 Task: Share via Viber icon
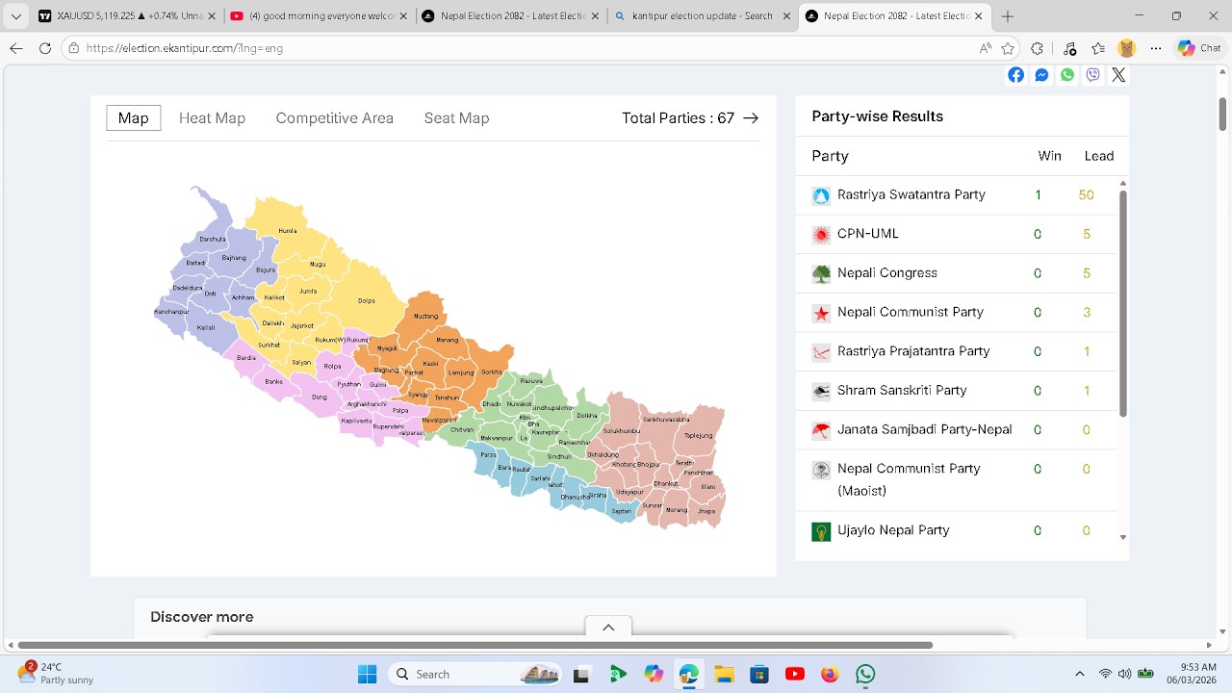pos(1092,75)
